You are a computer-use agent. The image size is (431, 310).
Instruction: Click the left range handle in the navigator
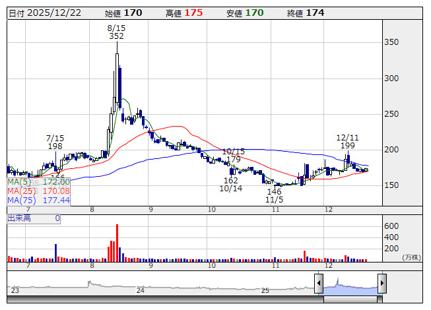(319, 284)
